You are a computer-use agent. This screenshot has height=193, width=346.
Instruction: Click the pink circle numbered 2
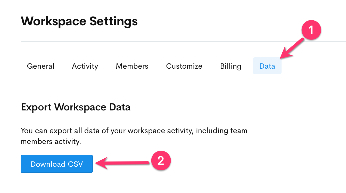pos(161,161)
